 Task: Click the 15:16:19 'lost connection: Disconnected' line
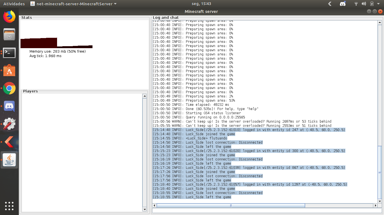pos(207,159)
